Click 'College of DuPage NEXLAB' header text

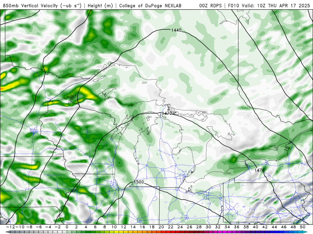click(150, 6)
